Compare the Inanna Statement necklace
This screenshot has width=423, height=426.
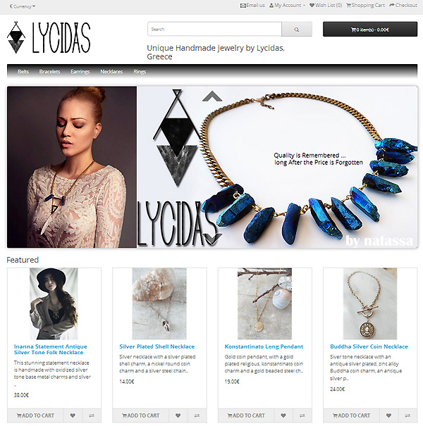(x=92, y=415)
